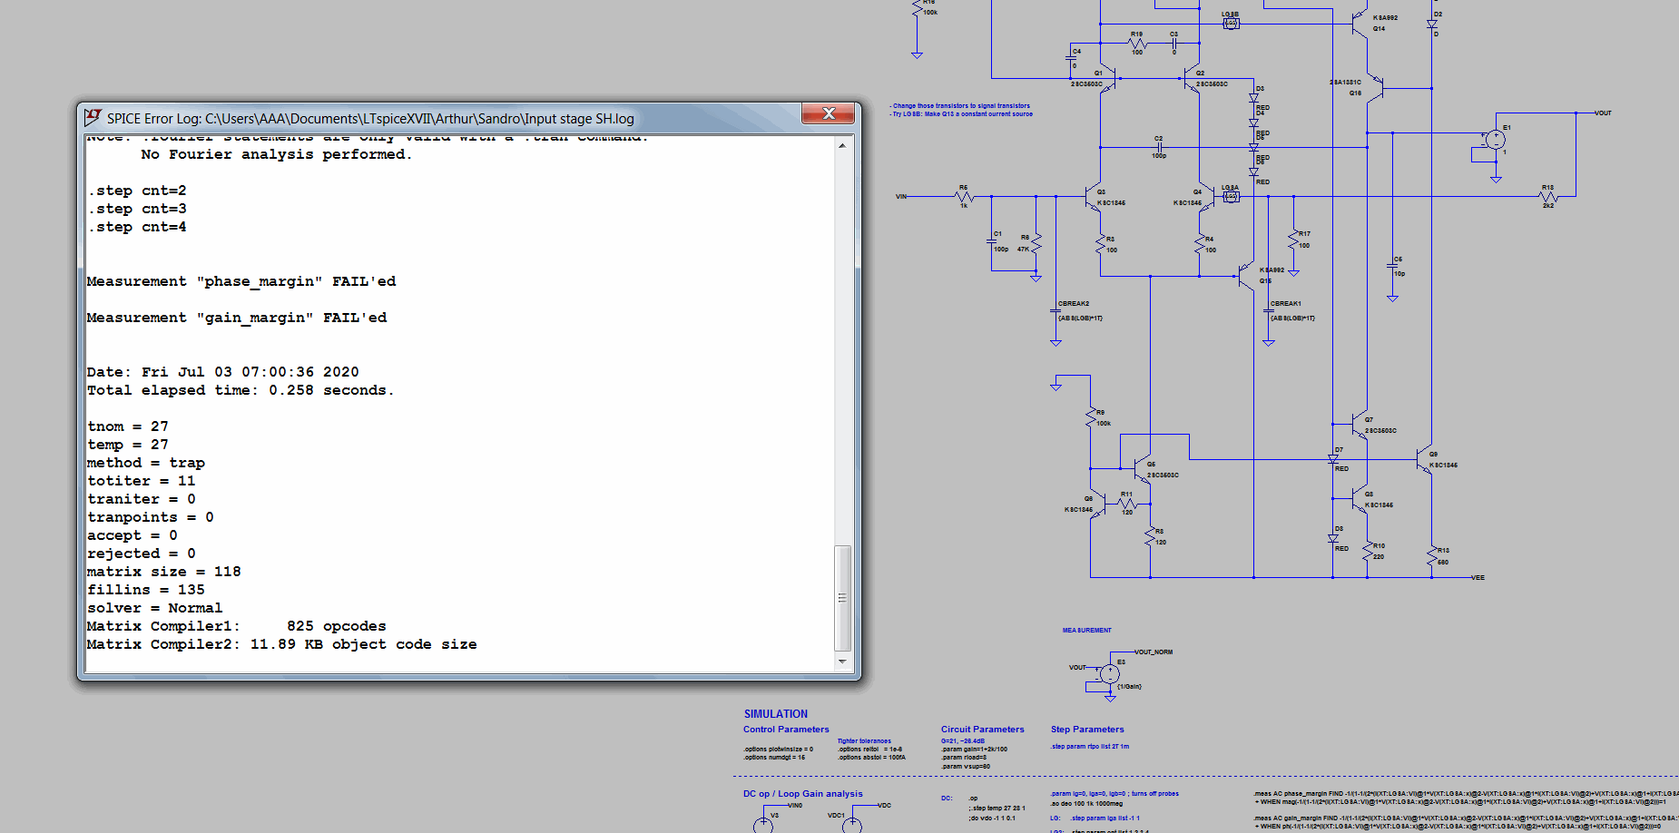Image resolution: width=1679 pixels, height=833 pixels.
Task: Click the '.step param rtpo list' directive
Action: [1090, 747]
